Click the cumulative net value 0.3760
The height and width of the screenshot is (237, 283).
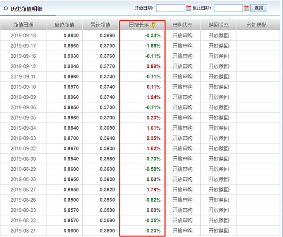(x=107, y=56)
